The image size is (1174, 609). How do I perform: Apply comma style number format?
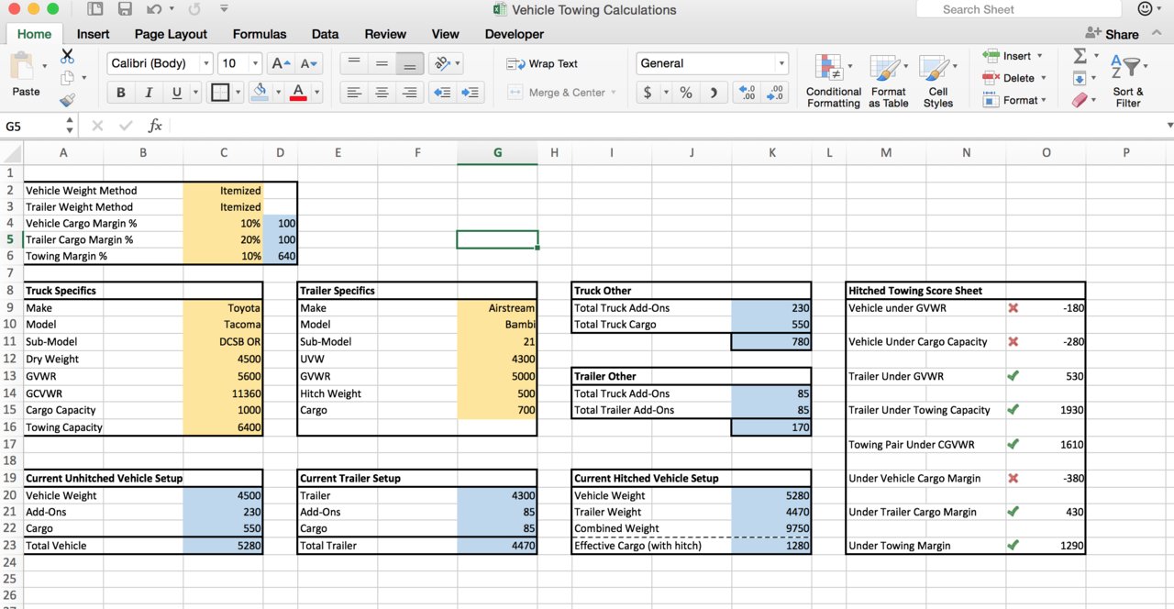coord(713,93)
